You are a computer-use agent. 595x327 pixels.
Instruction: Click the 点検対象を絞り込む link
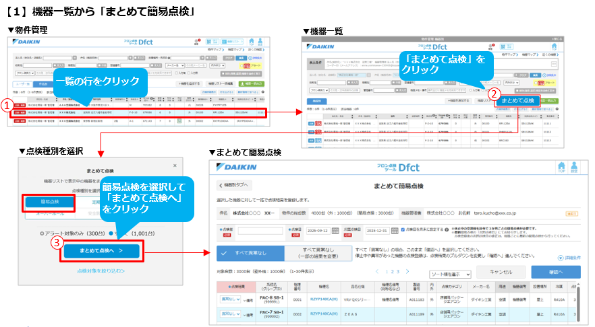[x=100, y=270]
